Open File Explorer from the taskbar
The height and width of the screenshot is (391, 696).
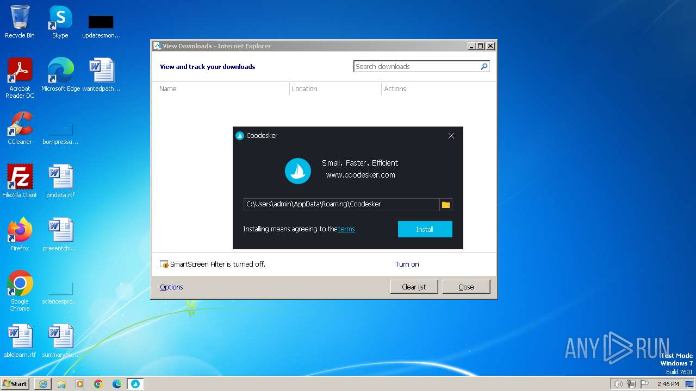tap(61, 384)
